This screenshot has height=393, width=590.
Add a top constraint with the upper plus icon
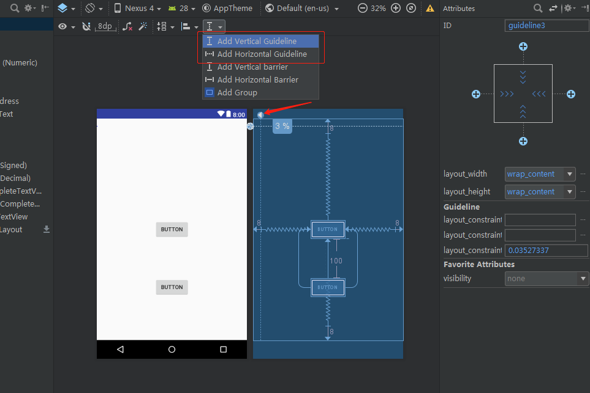pyautogui.click(x=523, y=46)
